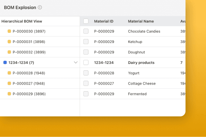The image size is (206, 137).
Task: Click the Yogurt cell
Action: (133, 73)
